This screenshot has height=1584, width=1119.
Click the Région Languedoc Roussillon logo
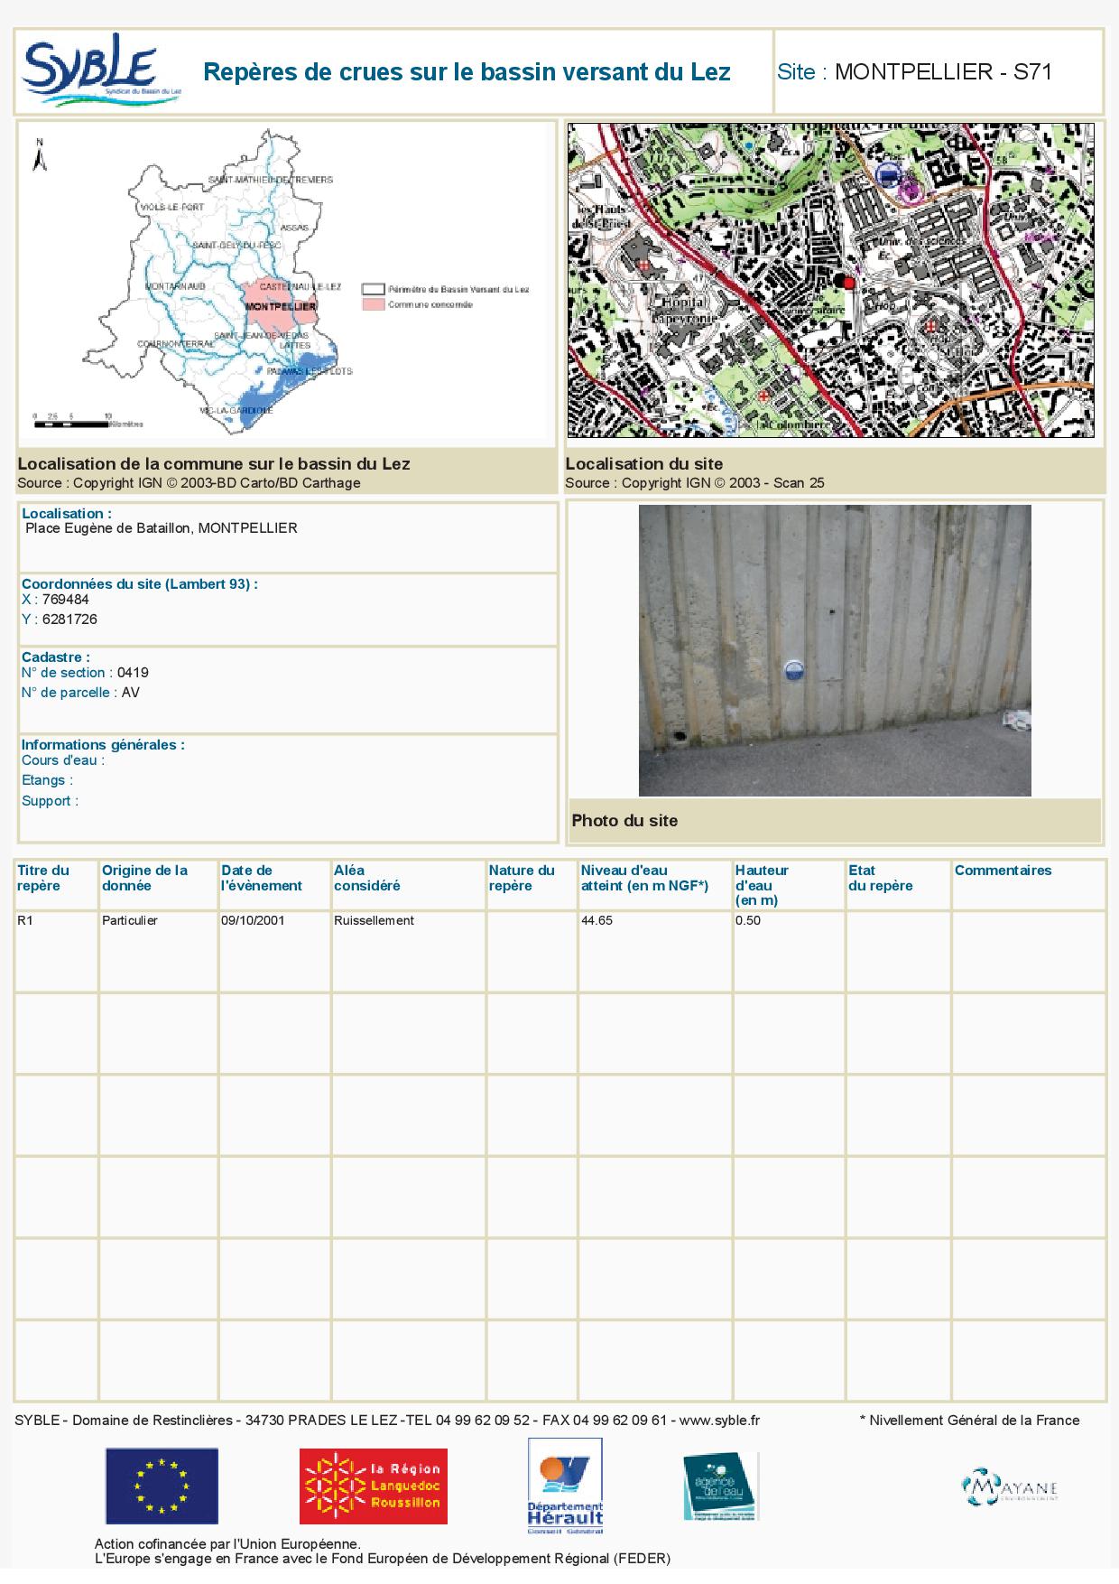(x=374, y=1486)
